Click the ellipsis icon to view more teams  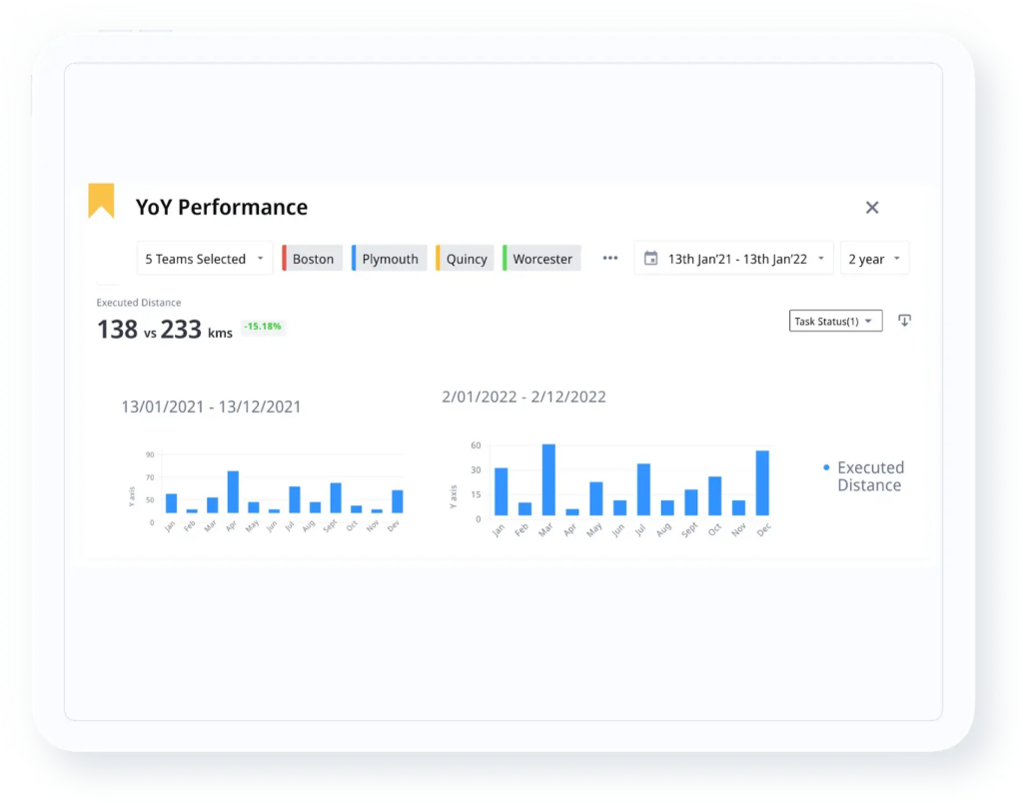pyautogui.click(x=610, y=258)
